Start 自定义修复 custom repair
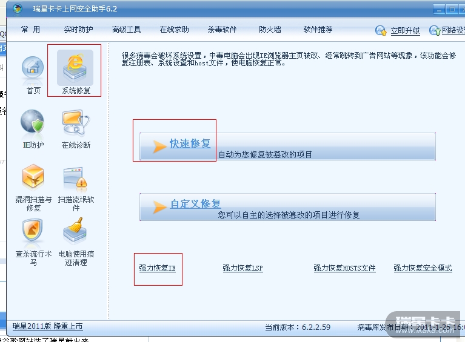Viewport: 465px width, 342px height. point(195,204)
